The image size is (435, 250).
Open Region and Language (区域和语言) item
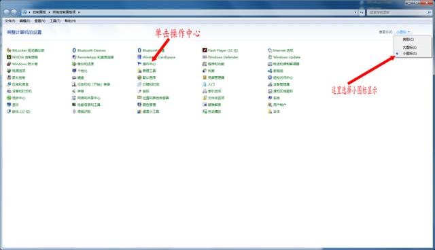click(x=18, y=84)
